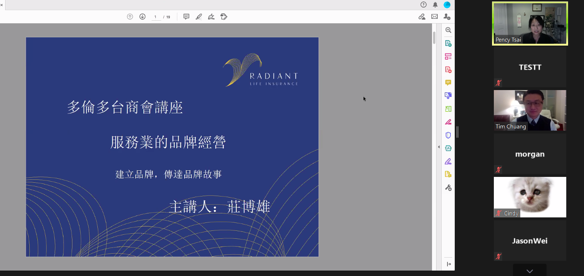Click the document vertical scrollbar thumb

coord(434,38)
